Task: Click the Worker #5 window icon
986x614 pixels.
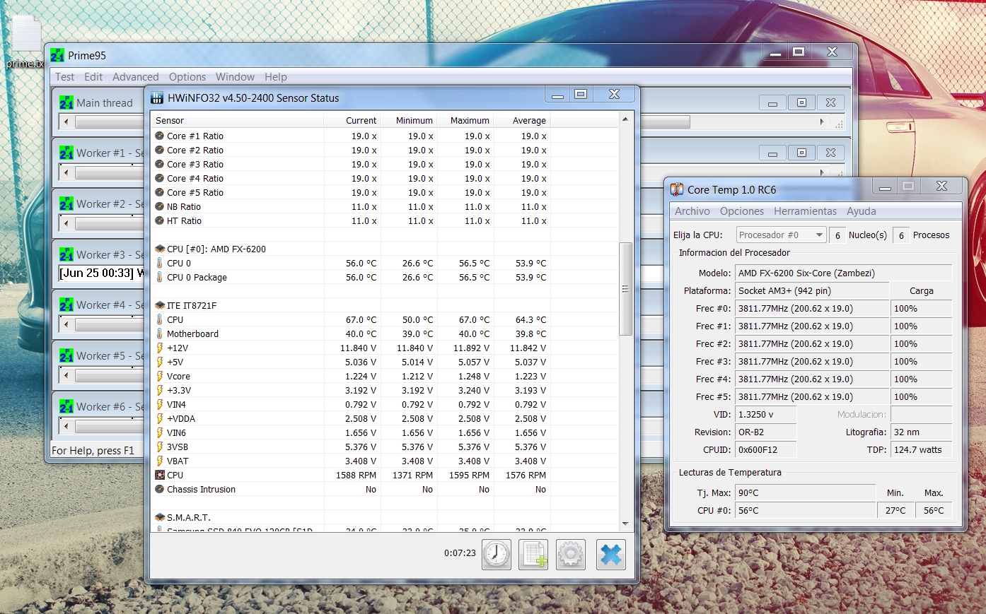Action: click(66, 355)
